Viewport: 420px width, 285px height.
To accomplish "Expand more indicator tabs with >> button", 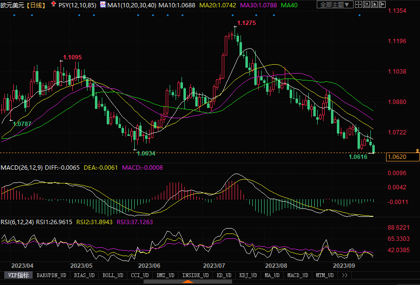I will 344,275.
